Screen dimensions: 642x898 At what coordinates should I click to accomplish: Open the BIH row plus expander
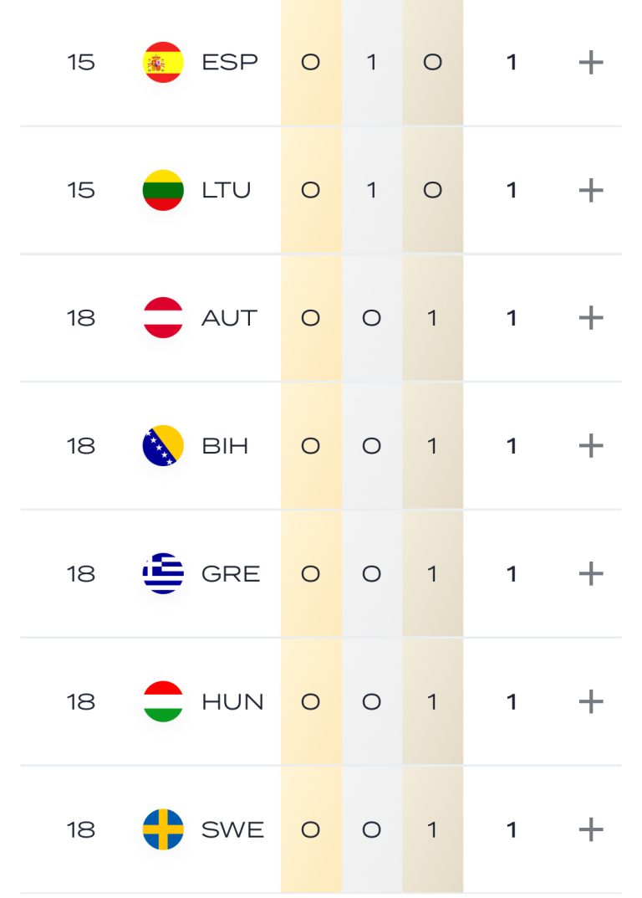pyautogui.click(x=591, y=446)
